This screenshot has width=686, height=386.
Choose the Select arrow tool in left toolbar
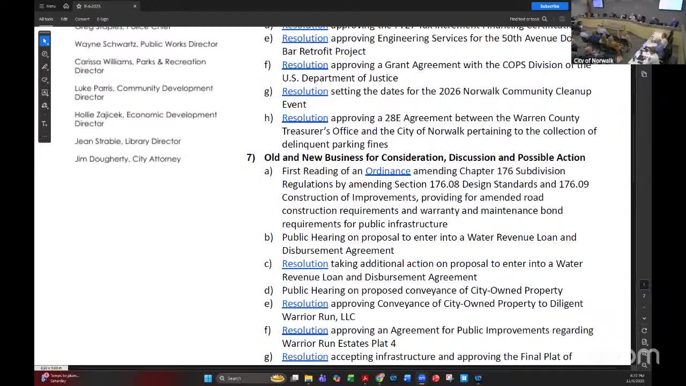44,41
